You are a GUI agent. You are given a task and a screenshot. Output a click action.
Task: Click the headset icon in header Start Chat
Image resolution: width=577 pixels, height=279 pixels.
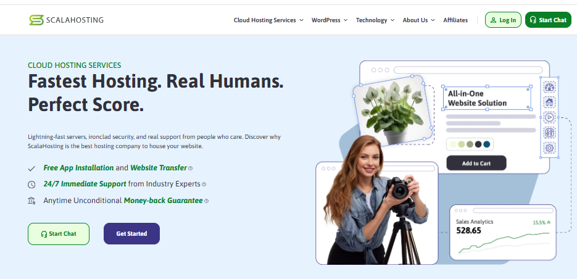click(533, 20)
